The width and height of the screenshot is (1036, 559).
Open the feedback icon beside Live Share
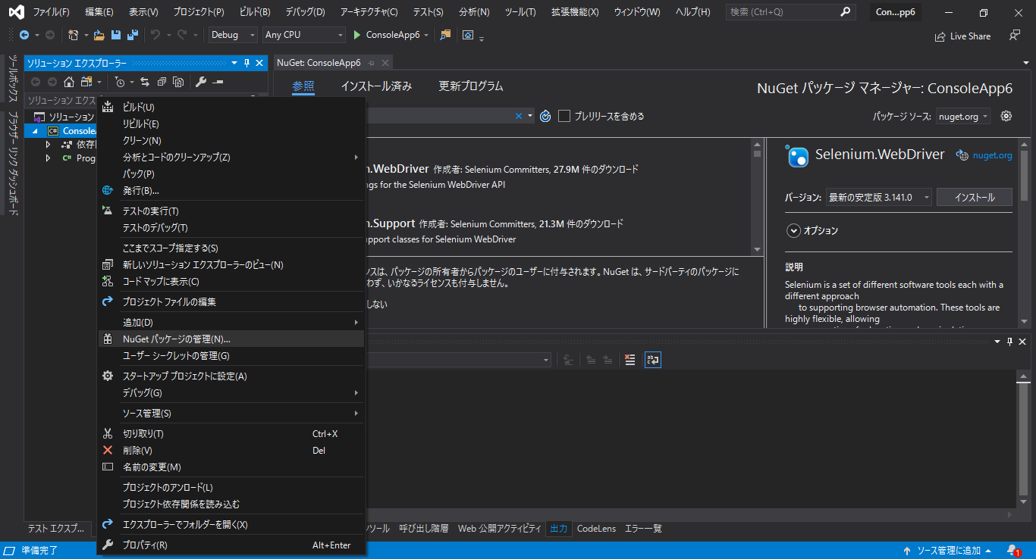tap(1015, 36)
